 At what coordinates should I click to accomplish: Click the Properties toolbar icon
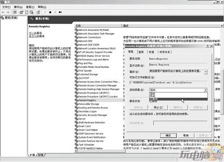pyautogui.click(x=22, y=12)
